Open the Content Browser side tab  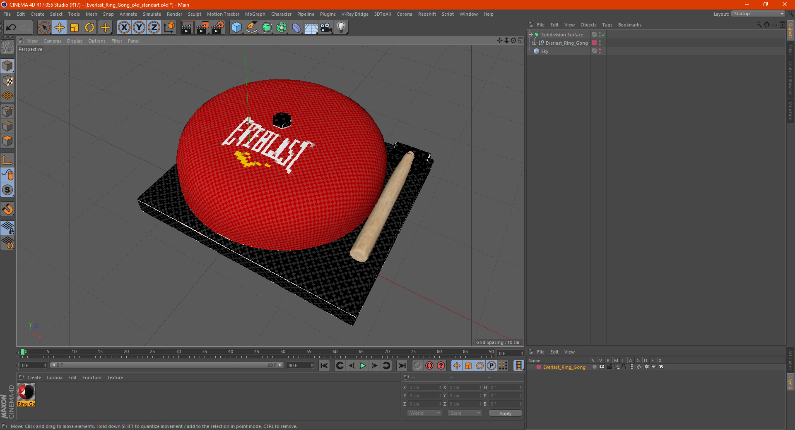[x=790, y=78]
